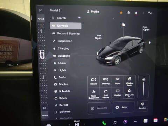Screen dimensions: 168x126
Task: Tap the Display quick control tile
Action: [118, 93]
